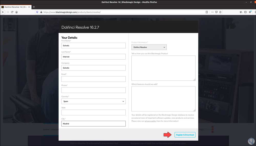The height and width of the screenshot is (146, 256).
Task: Open the Library icon in toolbar
Action: [x=241, y=12]
